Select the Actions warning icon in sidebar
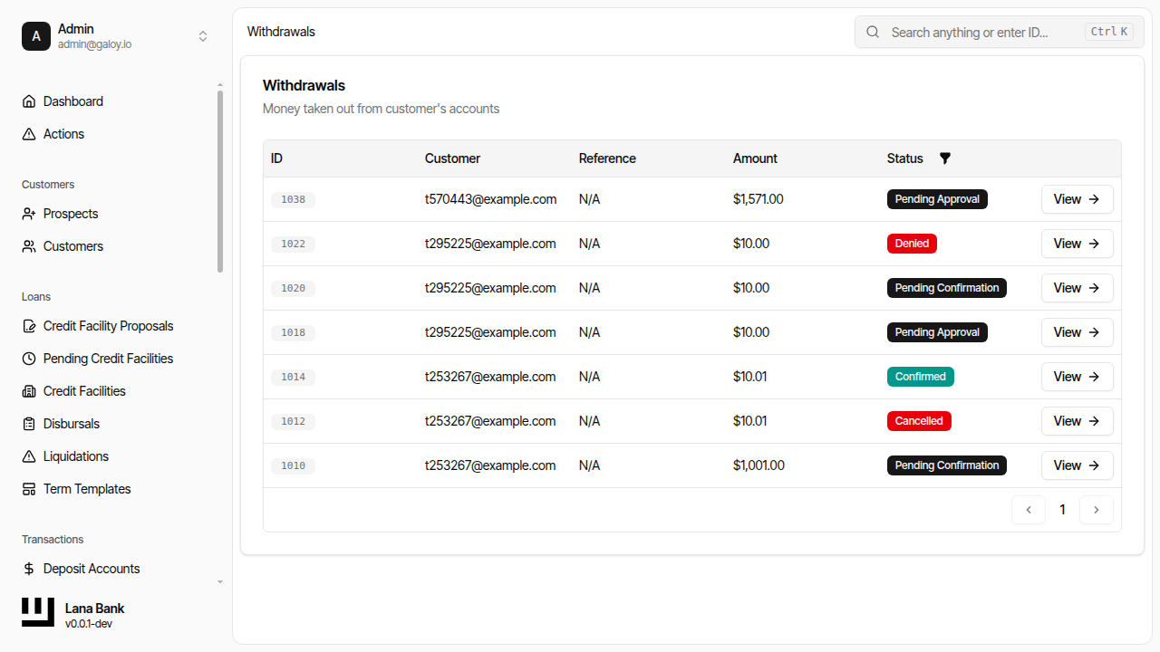 click(x=28, y=134)
